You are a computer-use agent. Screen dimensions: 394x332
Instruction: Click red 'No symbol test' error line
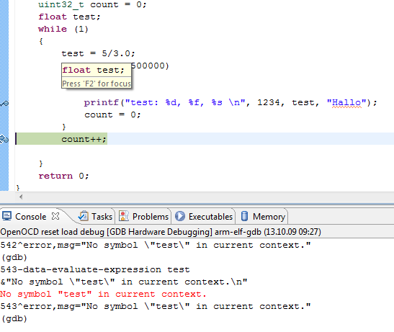103,294
